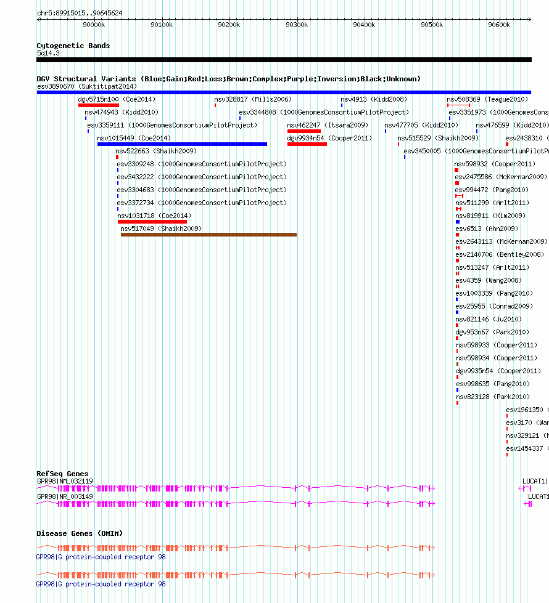Click the esv3890670 (Suktitipat2014) variant label
549x603 pixels.
click(x=87, y=86)
